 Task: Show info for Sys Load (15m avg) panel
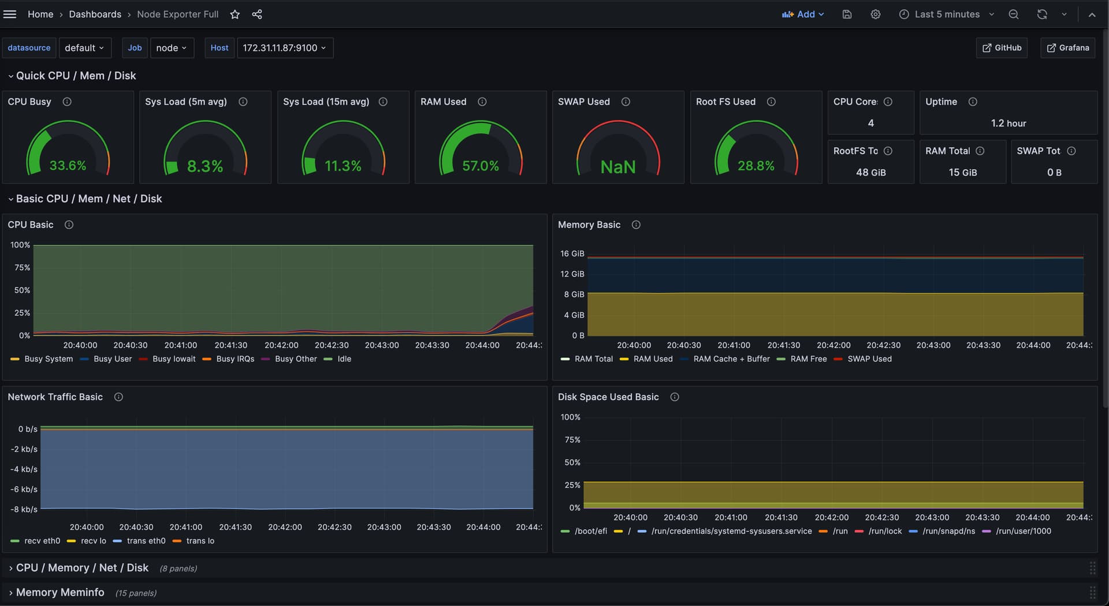click(383, 102)
